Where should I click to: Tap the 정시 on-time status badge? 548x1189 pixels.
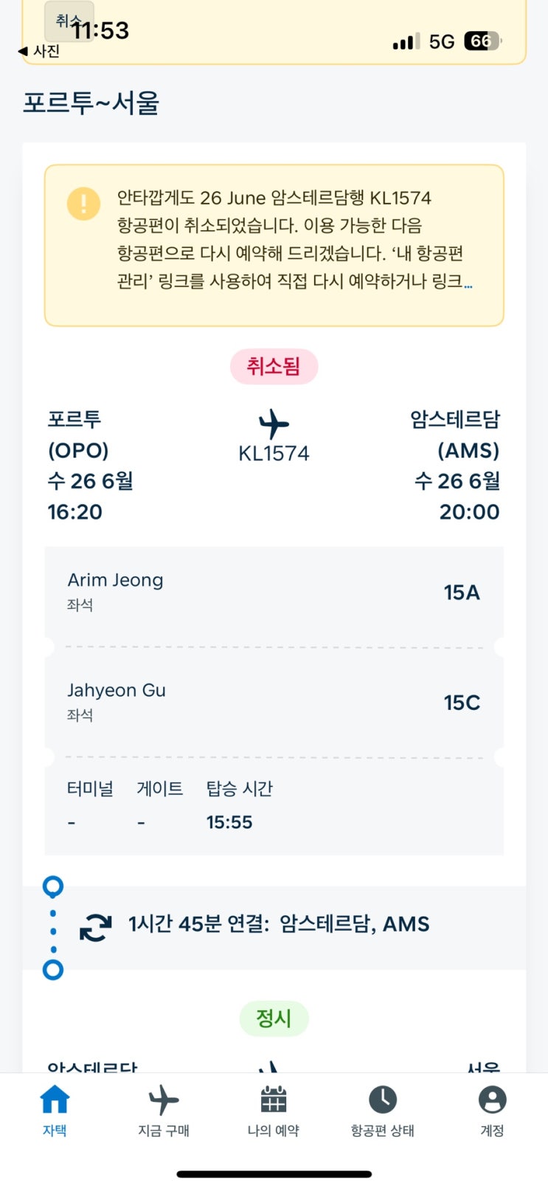[x=274, y=1019]
